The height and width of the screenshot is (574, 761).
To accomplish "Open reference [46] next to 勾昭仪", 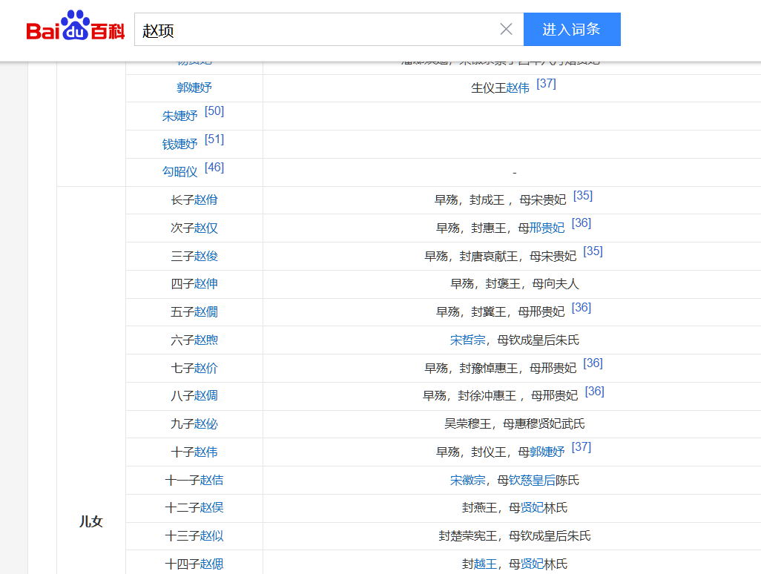I will [214, 168].
